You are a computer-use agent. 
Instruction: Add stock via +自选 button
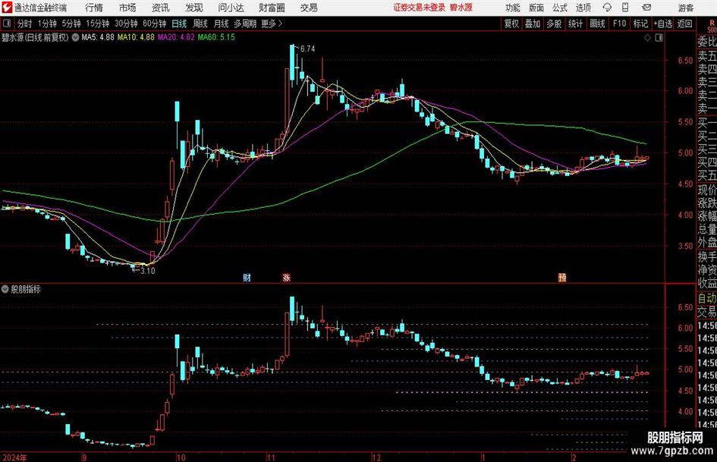coord(662,24)
